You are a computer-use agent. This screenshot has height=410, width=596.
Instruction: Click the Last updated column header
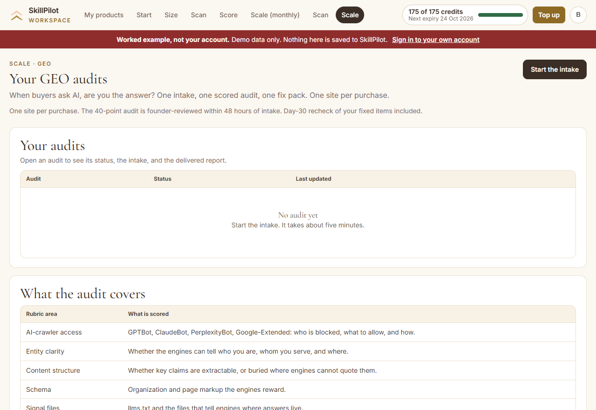point(313,179)
